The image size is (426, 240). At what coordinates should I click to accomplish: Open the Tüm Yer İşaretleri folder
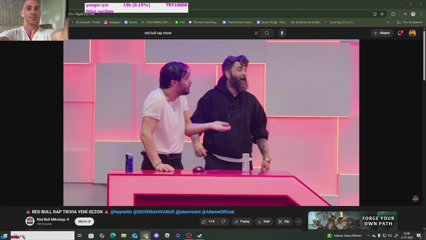pos(410,22)
